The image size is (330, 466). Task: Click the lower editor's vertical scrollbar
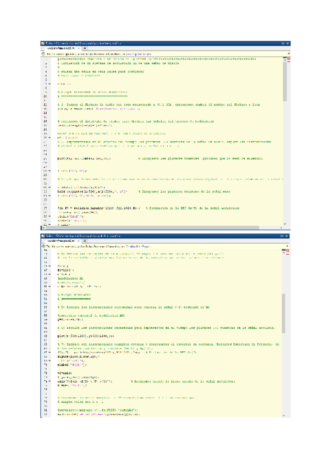tap(284, 313)
